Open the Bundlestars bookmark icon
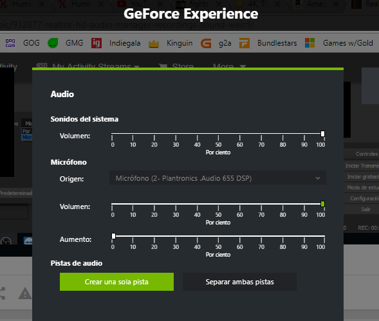This screenshot has width=379, height=321. pyautogui.click(x=245, y=43)
